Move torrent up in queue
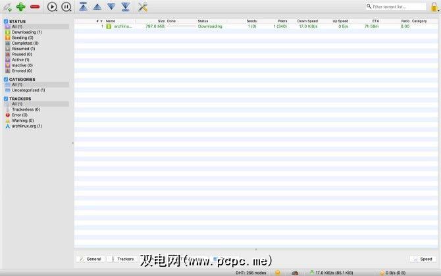Image resolution: width=441 pixels, height=276 pixels. [97, 7]
